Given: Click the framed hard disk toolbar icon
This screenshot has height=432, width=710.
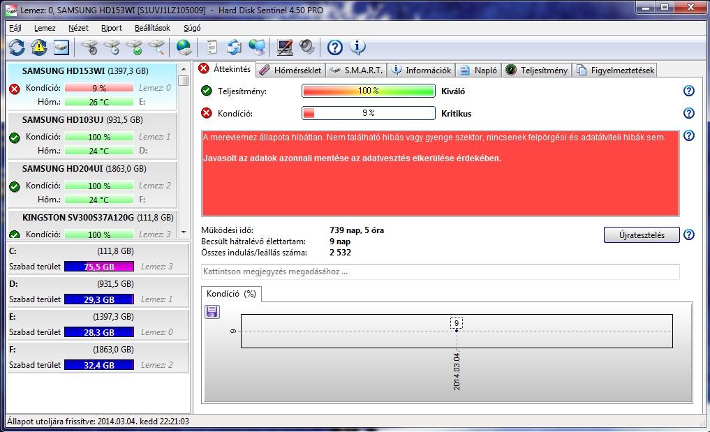Looking at the screenshot, I should (61, 47).
